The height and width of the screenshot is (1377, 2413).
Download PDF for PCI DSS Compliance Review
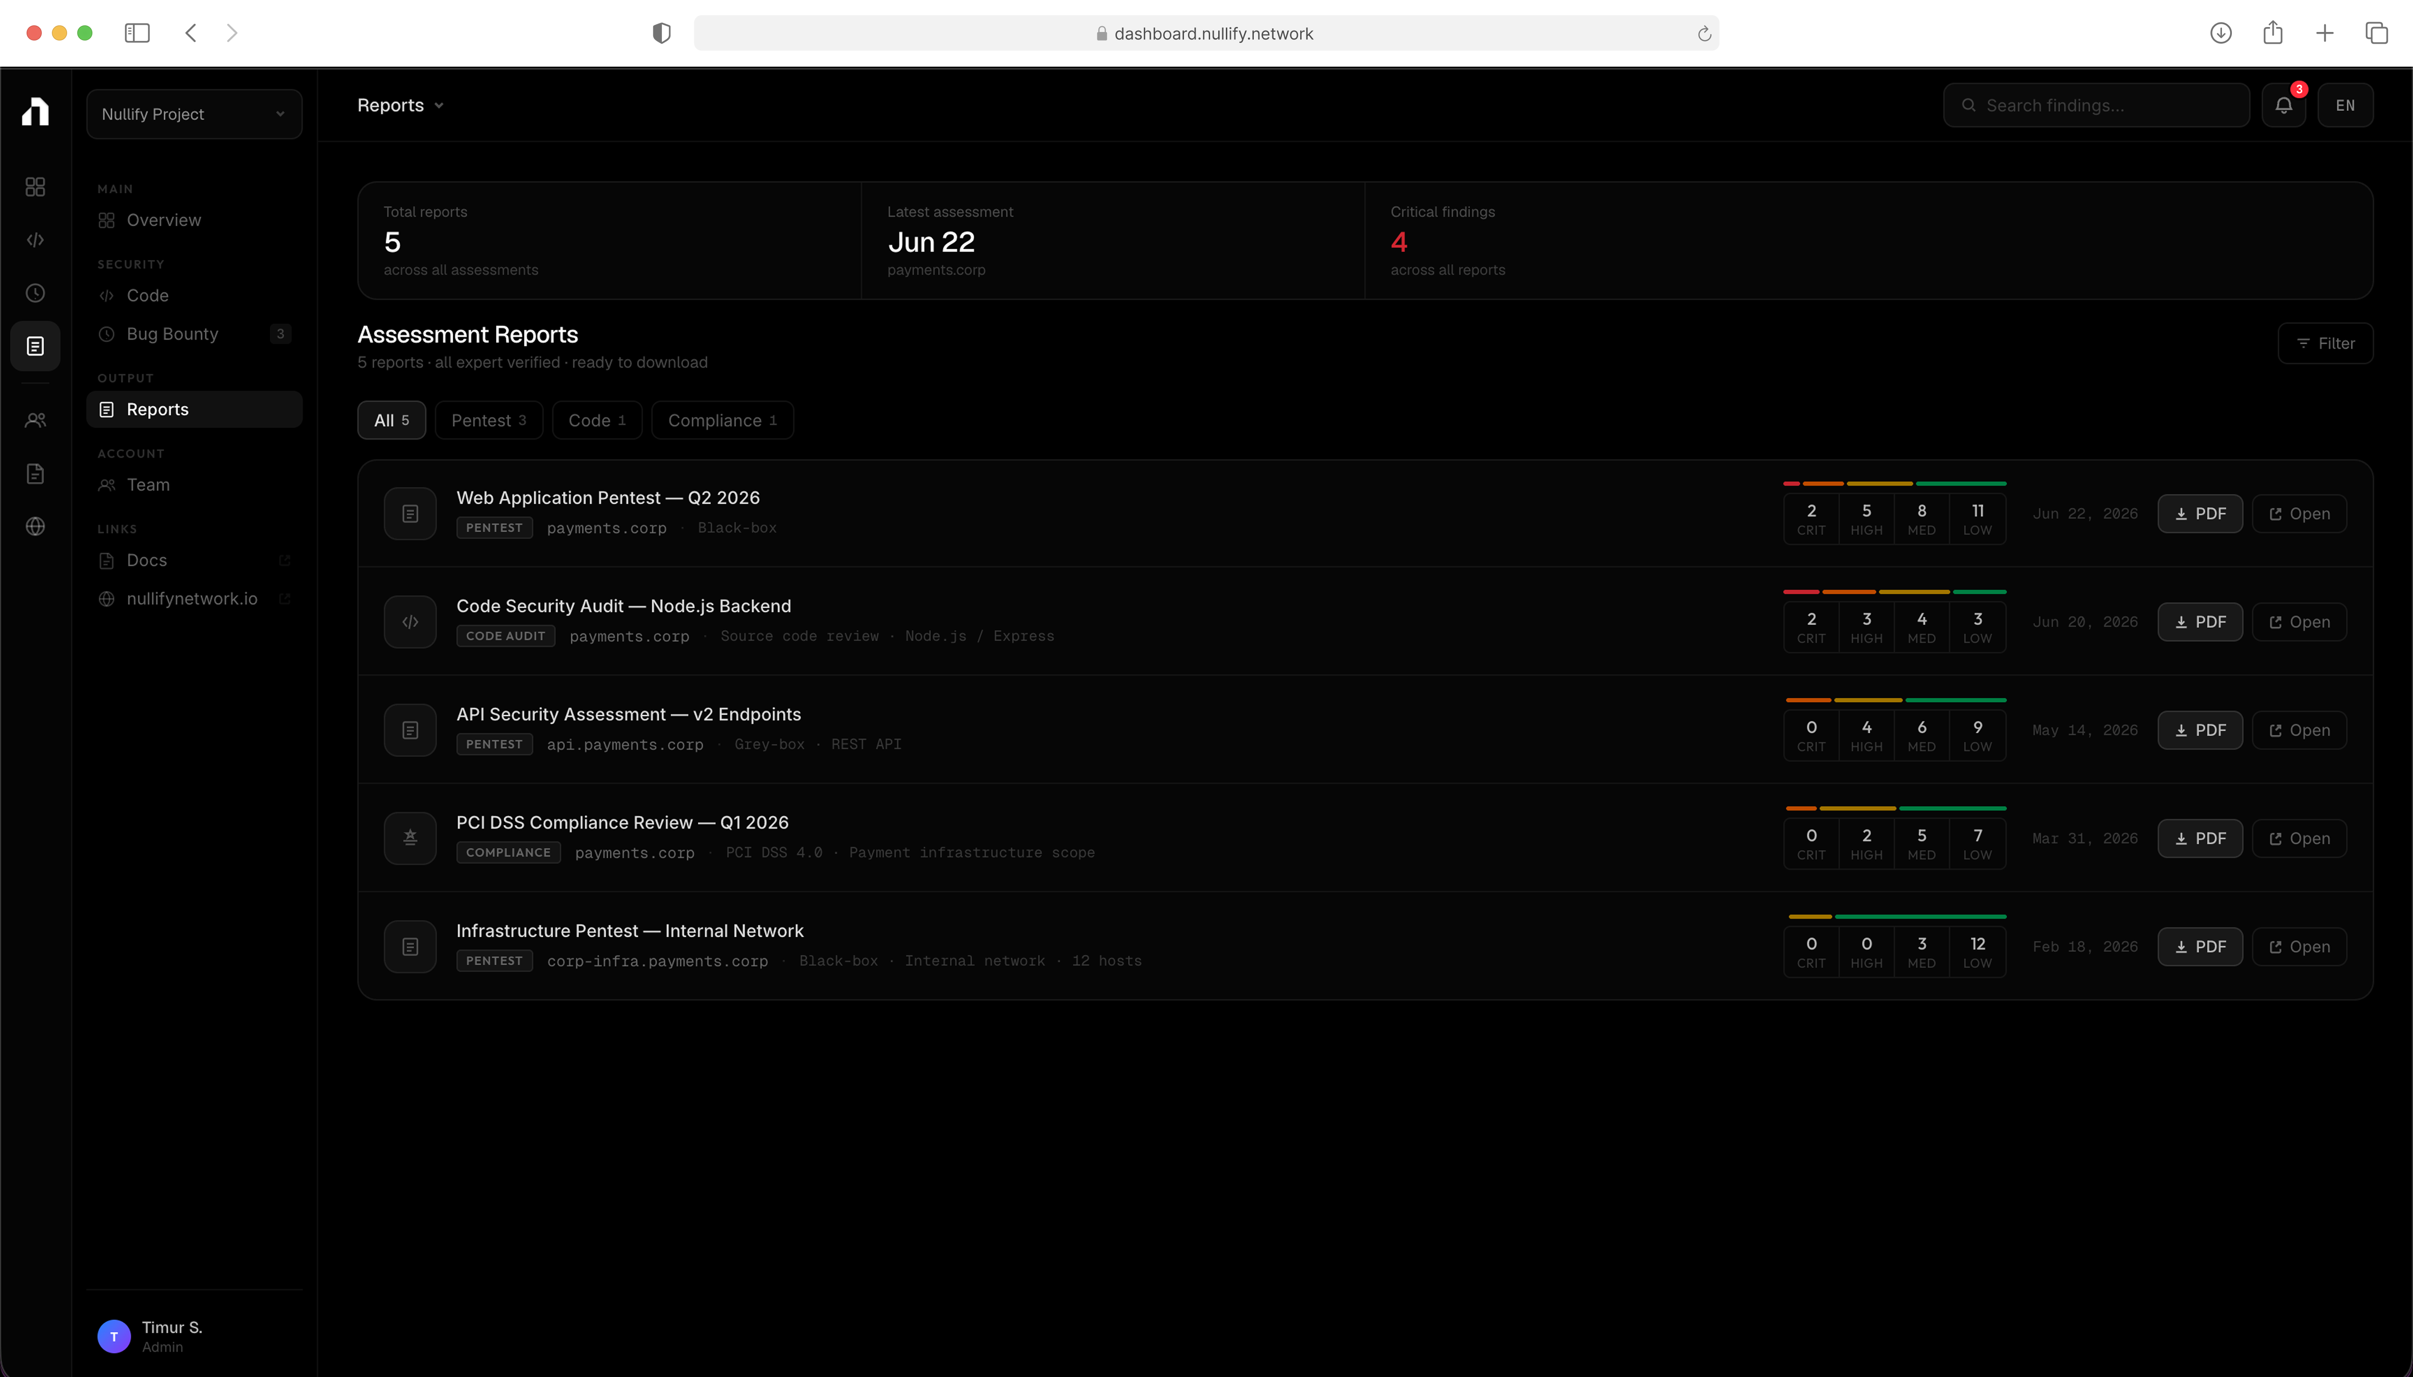[2200, 838]
